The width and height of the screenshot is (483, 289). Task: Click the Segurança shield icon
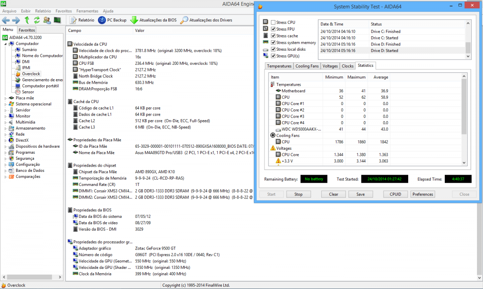pos(12,158)
